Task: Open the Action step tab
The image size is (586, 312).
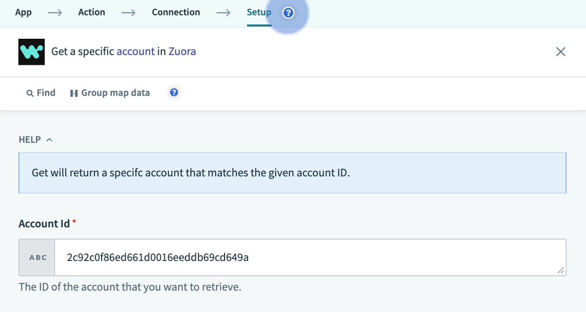Action: click(91, 12)
